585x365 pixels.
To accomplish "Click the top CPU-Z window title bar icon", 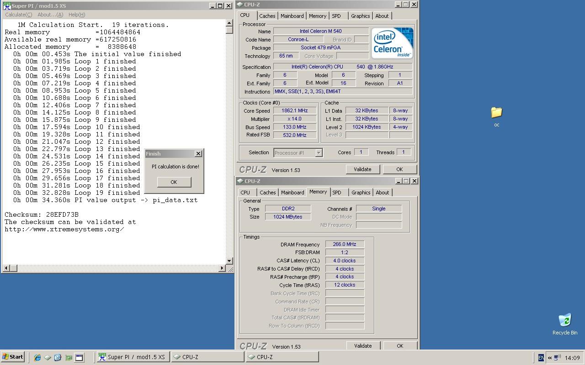I will click(240, 5).
